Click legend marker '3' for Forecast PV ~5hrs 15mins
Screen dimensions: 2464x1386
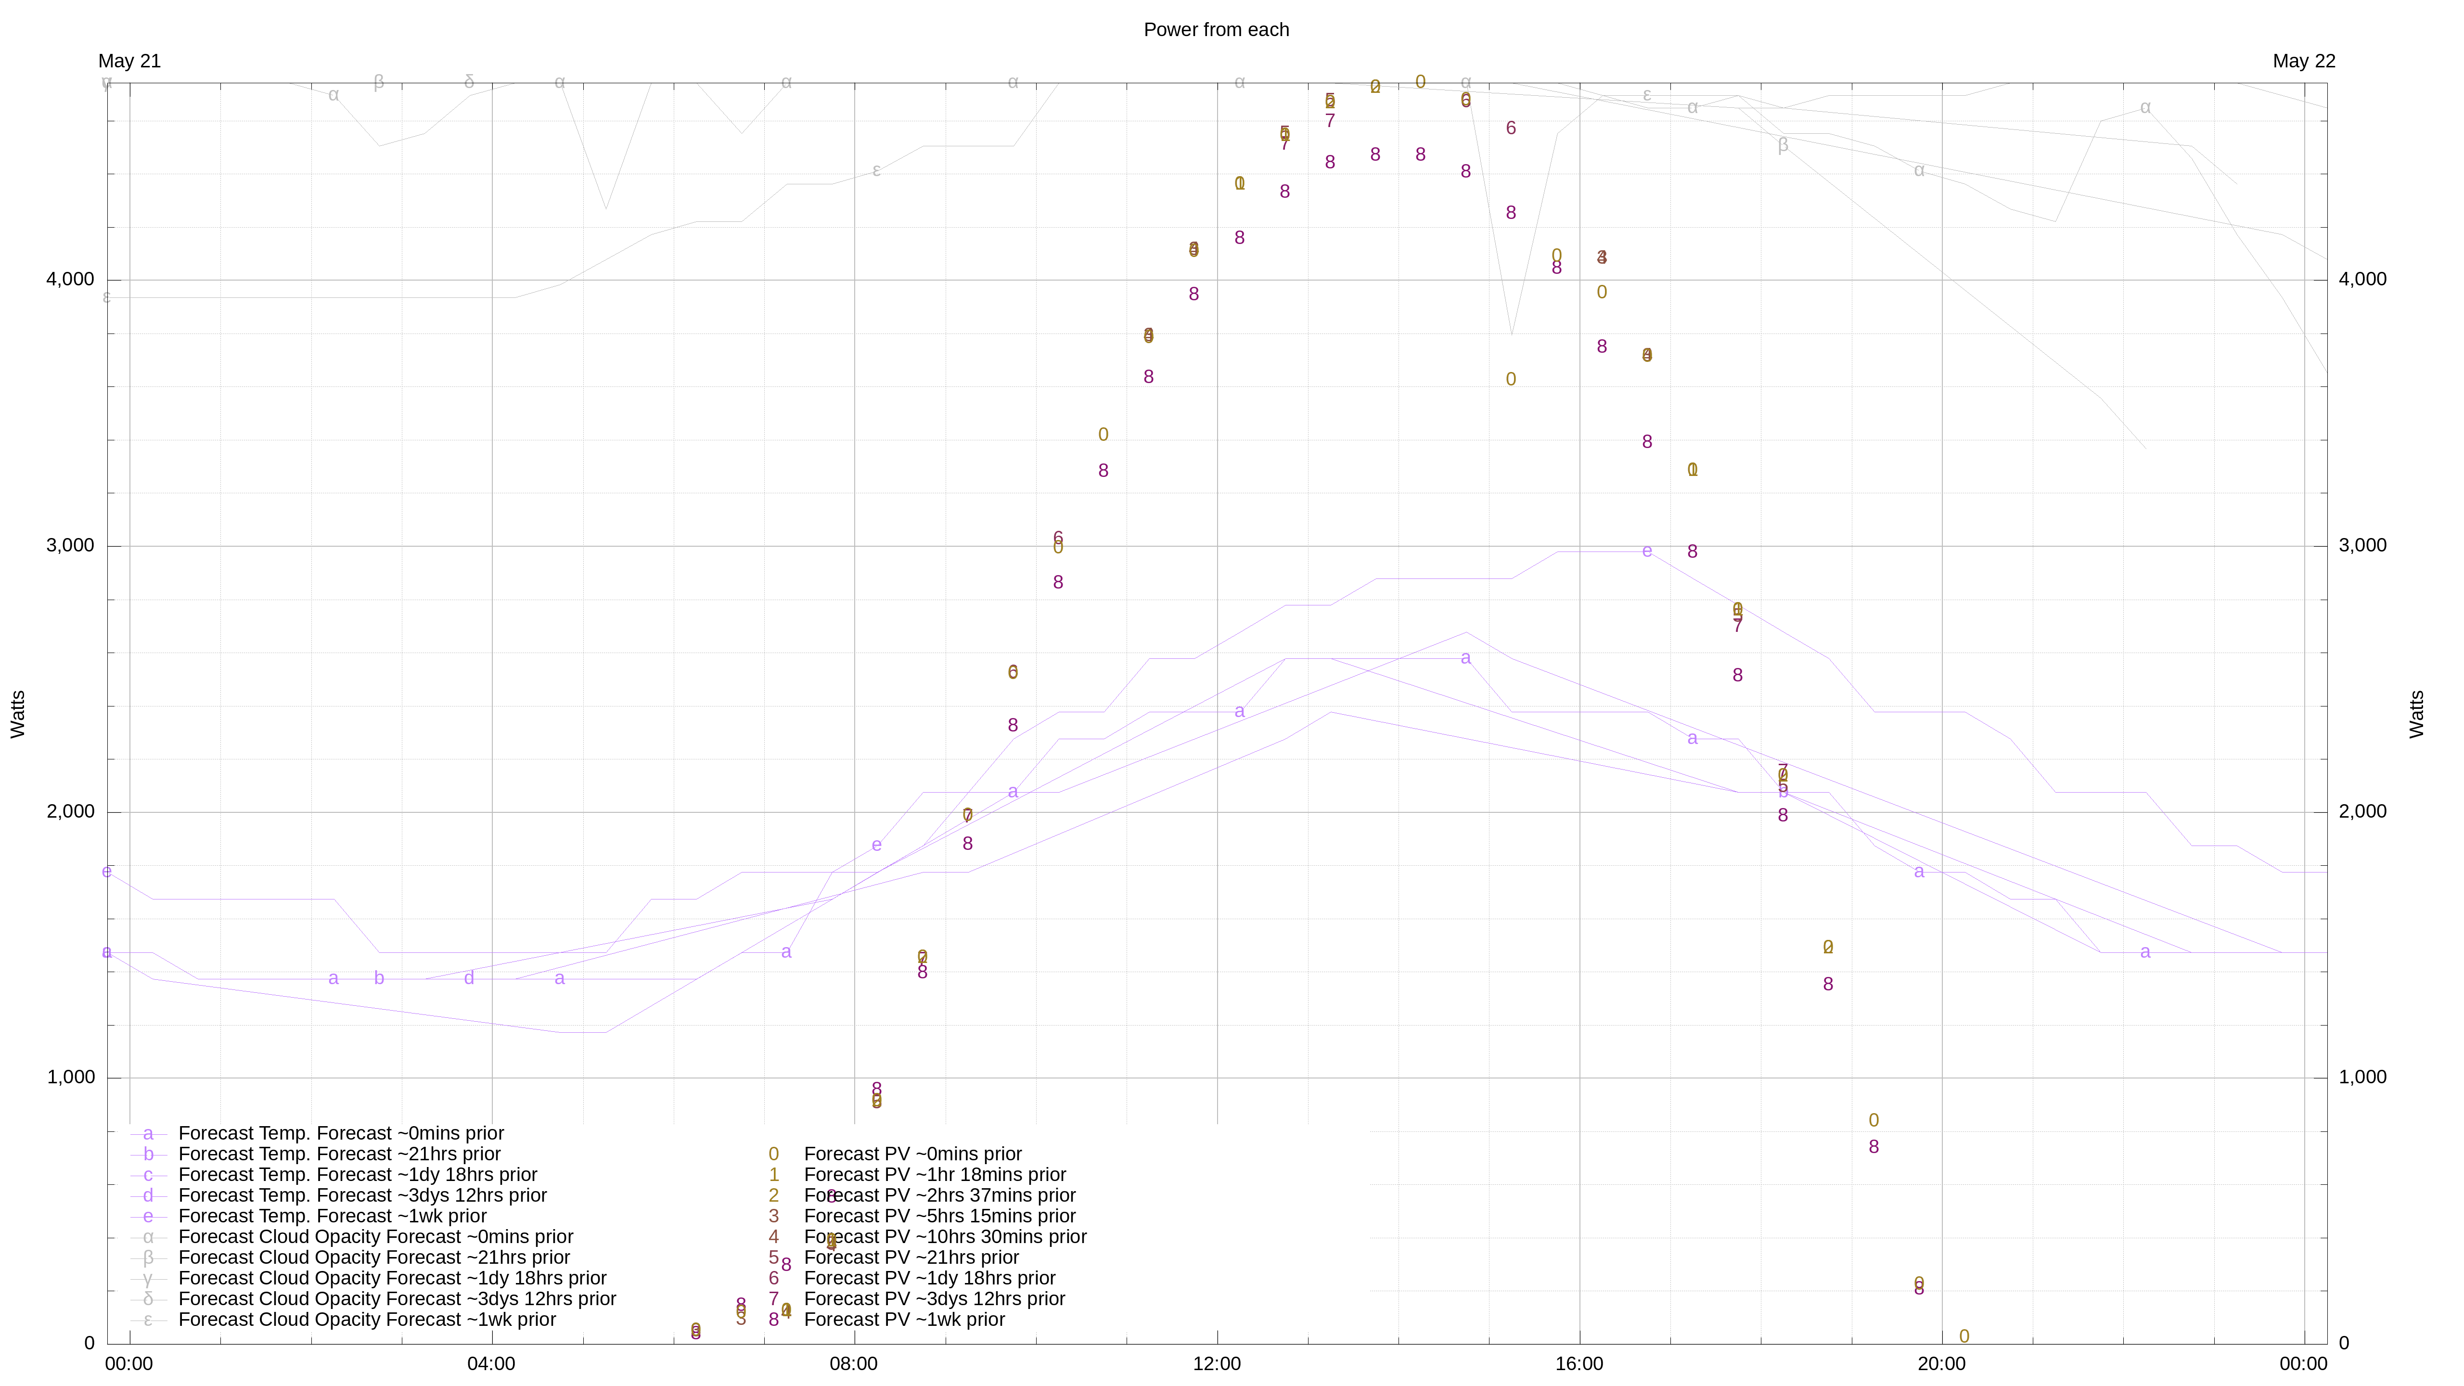tap(774, 1217)
